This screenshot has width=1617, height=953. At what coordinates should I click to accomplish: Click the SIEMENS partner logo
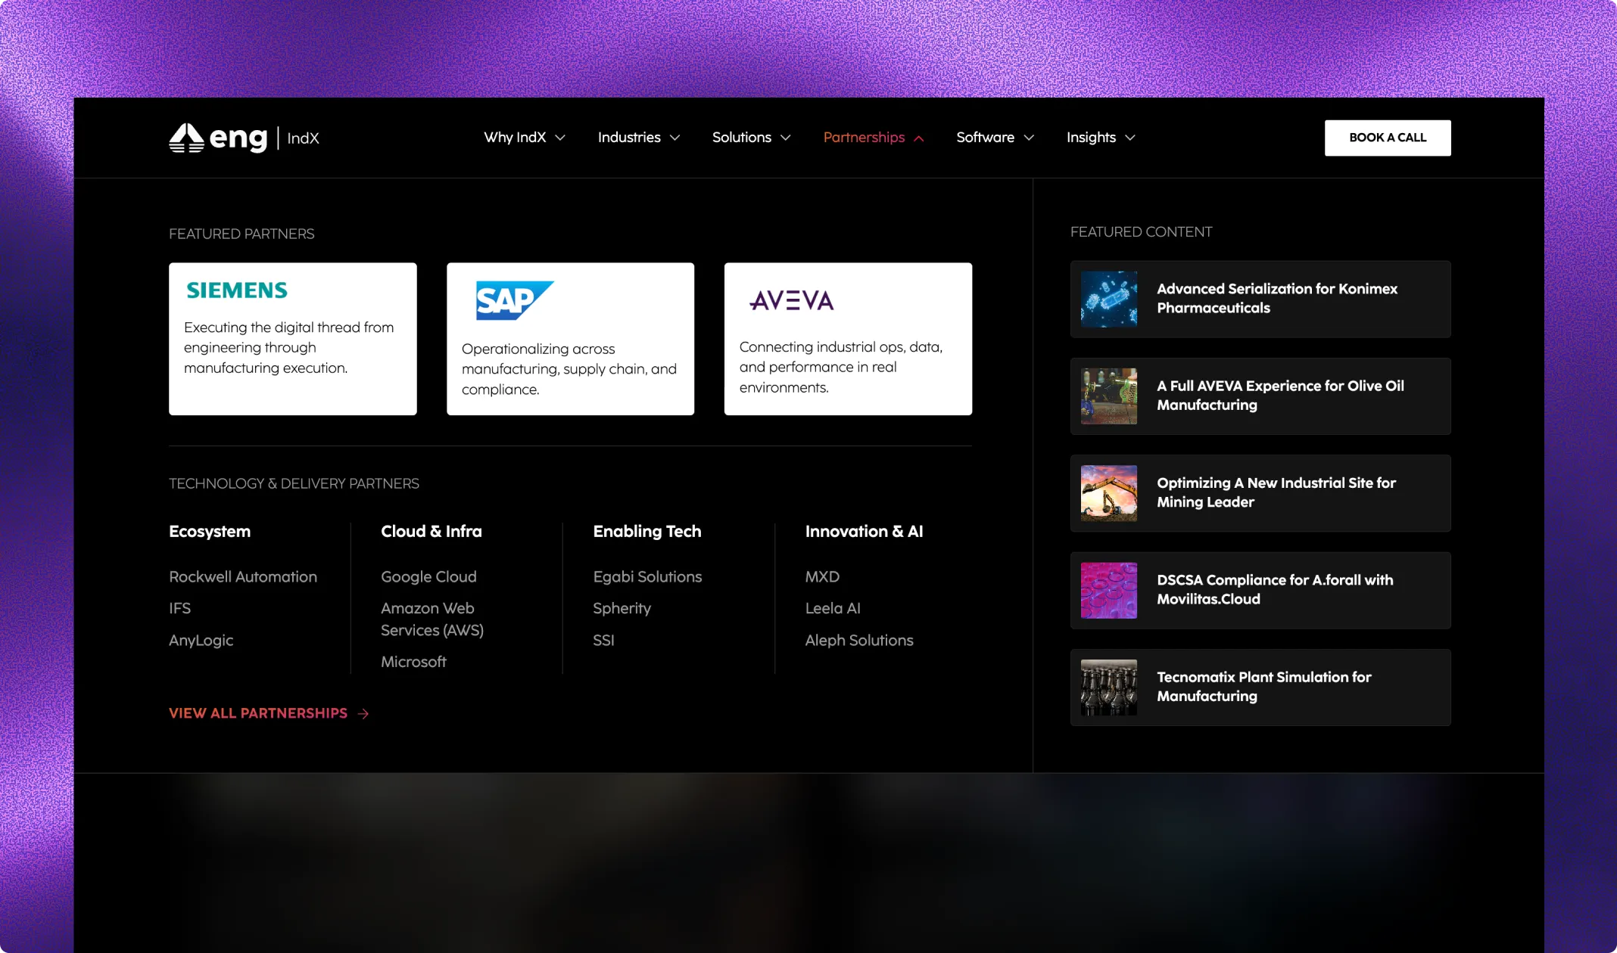tap(235, 290)
